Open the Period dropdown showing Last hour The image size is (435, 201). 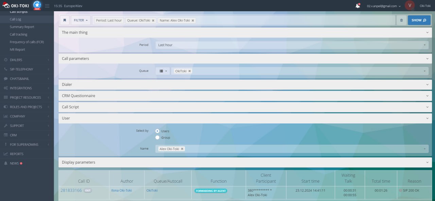(x=292, y=45)
